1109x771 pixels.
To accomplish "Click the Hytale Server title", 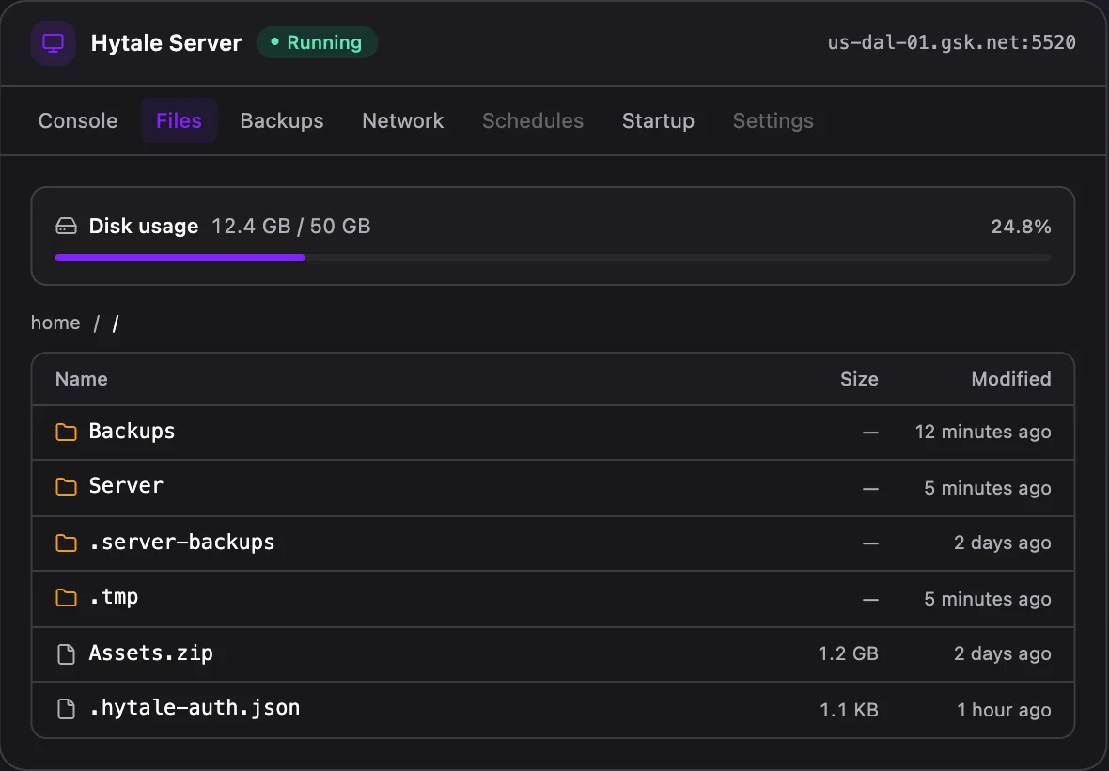I will 166,43.
